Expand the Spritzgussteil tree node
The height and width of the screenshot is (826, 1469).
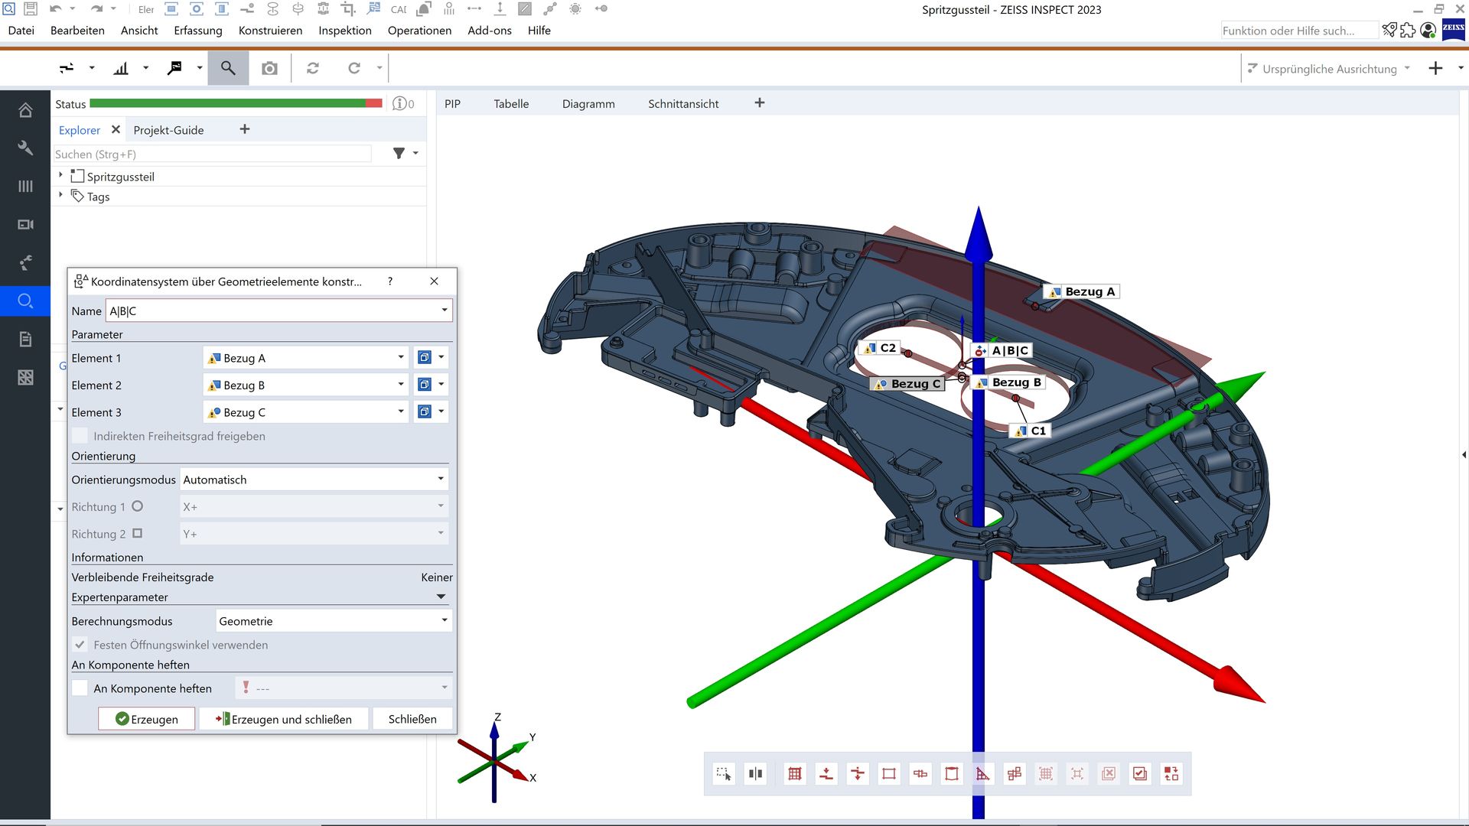[x=60, y=176]
